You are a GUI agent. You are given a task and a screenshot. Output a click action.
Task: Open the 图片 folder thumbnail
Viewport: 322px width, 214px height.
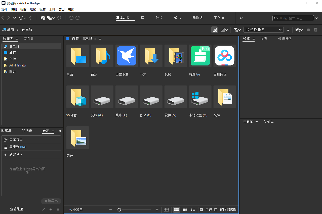pyautogui.click(x=77, y=137)
